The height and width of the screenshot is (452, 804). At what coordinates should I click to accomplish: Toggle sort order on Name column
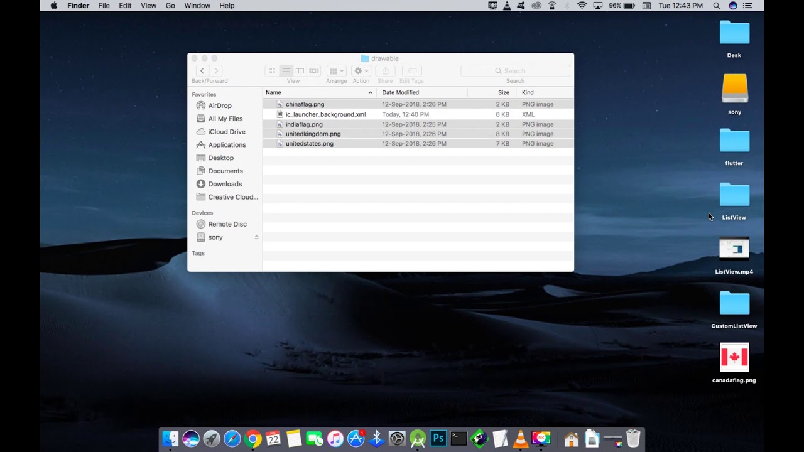click(319, 92)
